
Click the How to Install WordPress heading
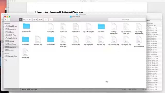click(x=59, y=12)
